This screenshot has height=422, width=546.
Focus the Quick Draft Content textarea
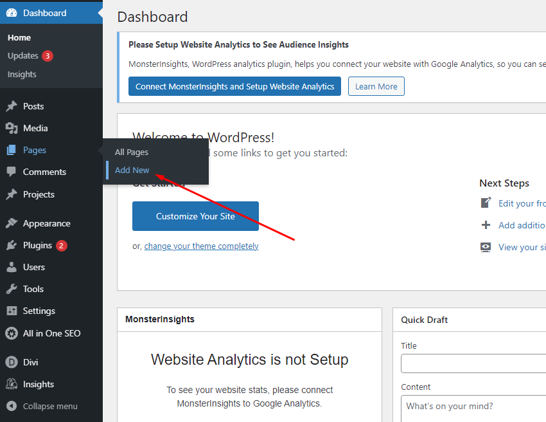pos(473,409)
